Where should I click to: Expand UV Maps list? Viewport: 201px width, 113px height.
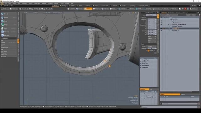click(x=141, y=62)
